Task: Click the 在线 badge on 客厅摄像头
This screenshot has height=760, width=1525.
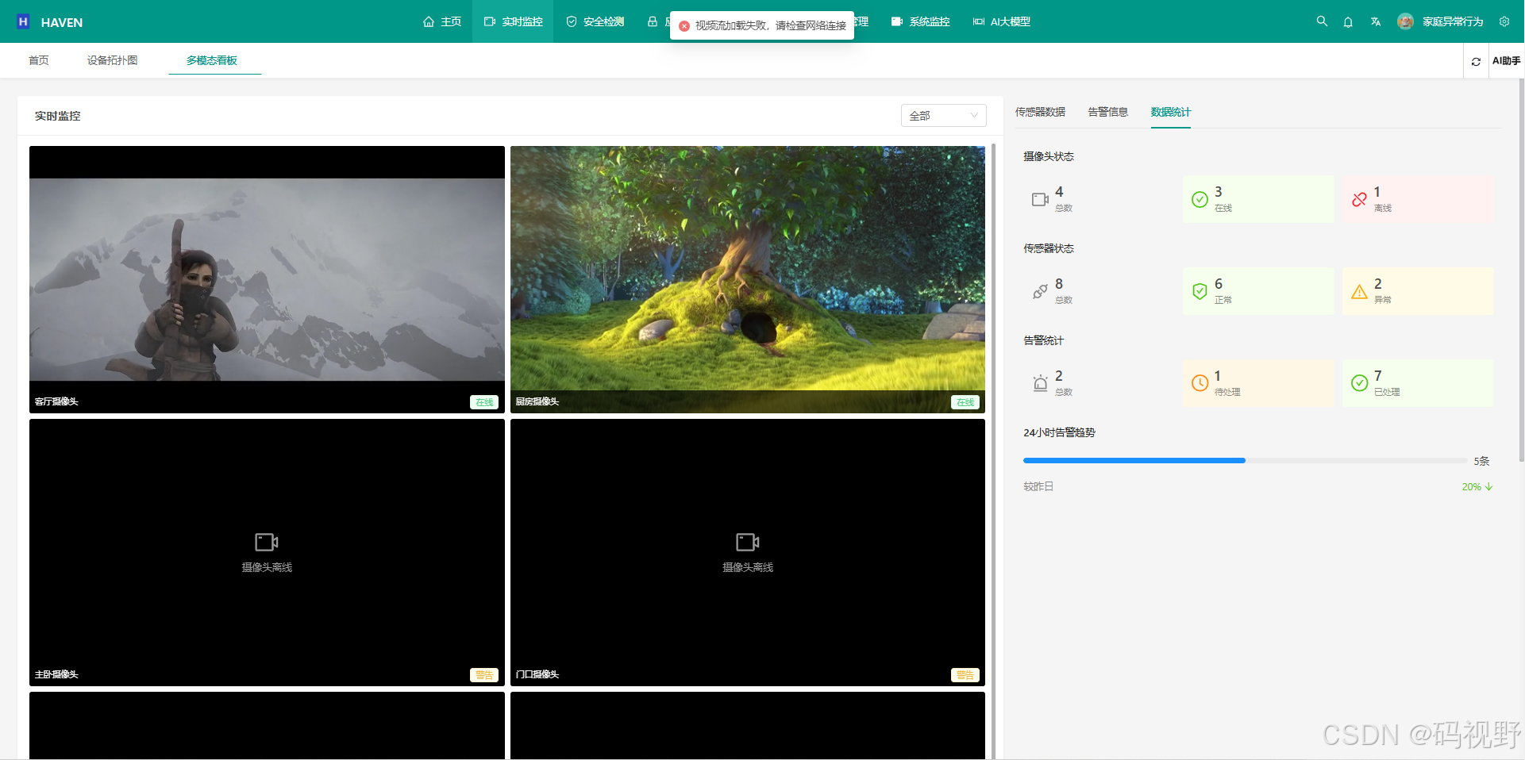Action: coord(484,402)
